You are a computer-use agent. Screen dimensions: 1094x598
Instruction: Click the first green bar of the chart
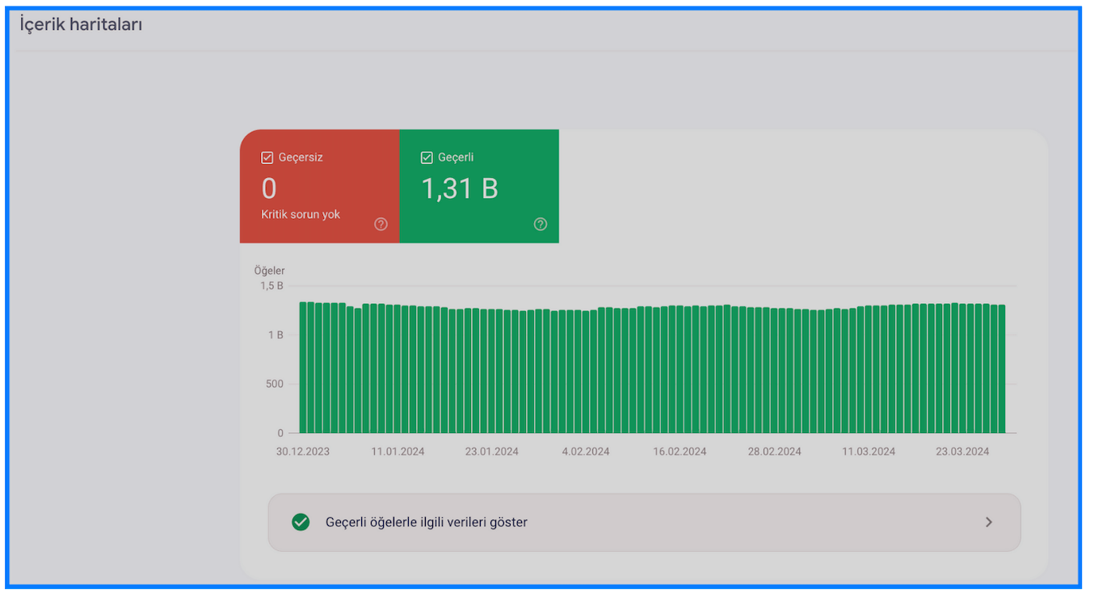[x=303, y=368]
